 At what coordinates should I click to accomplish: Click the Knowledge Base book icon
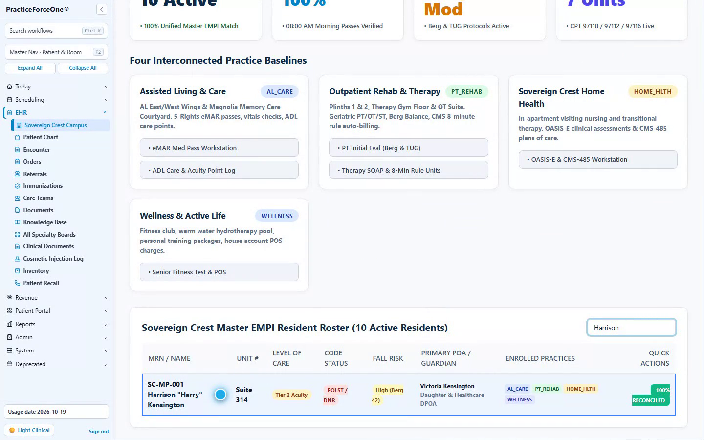pos(18,222)
